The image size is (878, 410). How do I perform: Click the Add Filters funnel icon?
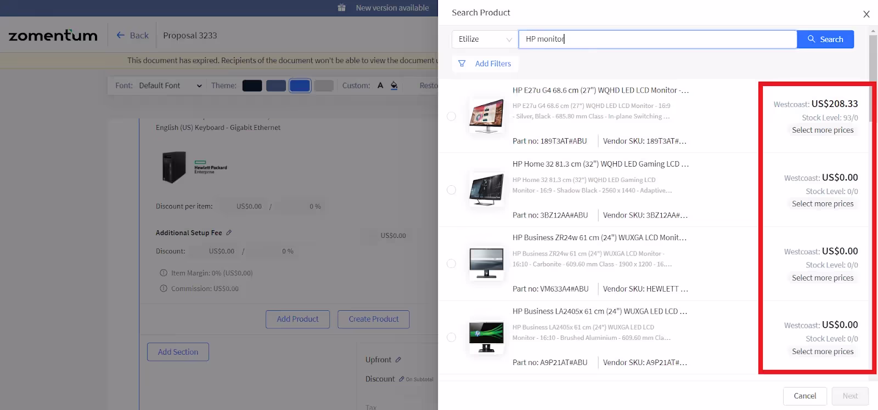pos(462,64)
